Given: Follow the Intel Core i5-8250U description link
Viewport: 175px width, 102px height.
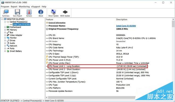Looking at the screenshot, I should coord(126,26).
